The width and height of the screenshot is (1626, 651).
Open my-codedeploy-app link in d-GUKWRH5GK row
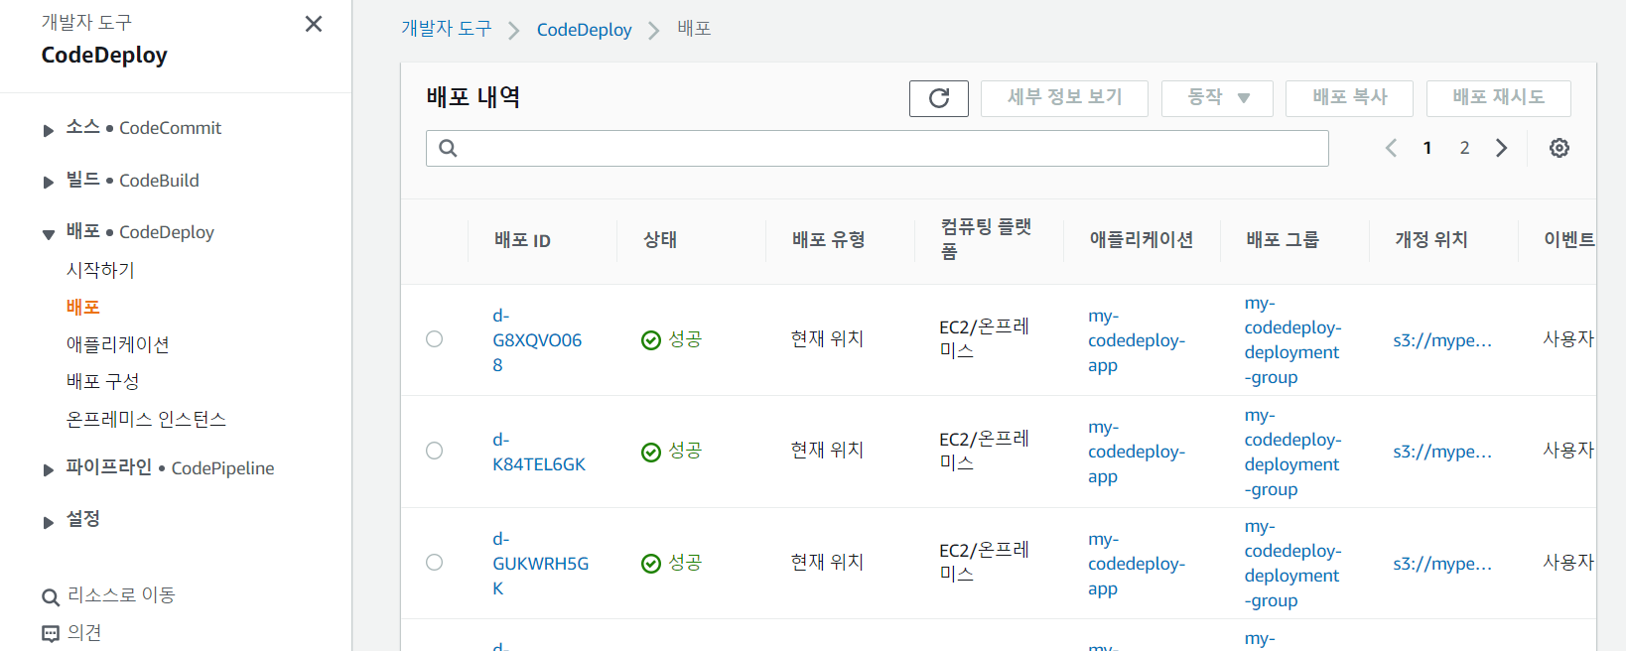pyautogui.click(x=1137, y=564)
